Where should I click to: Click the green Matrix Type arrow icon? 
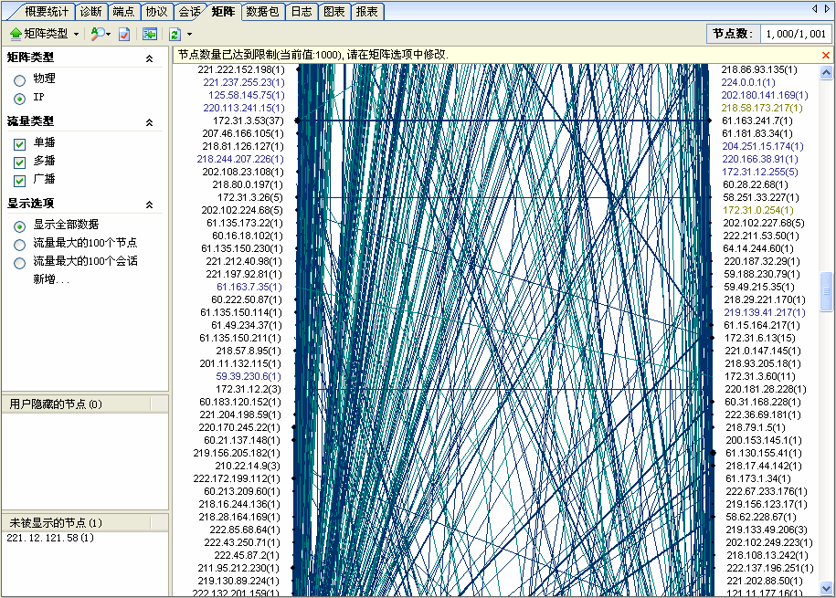coord(15,34)
